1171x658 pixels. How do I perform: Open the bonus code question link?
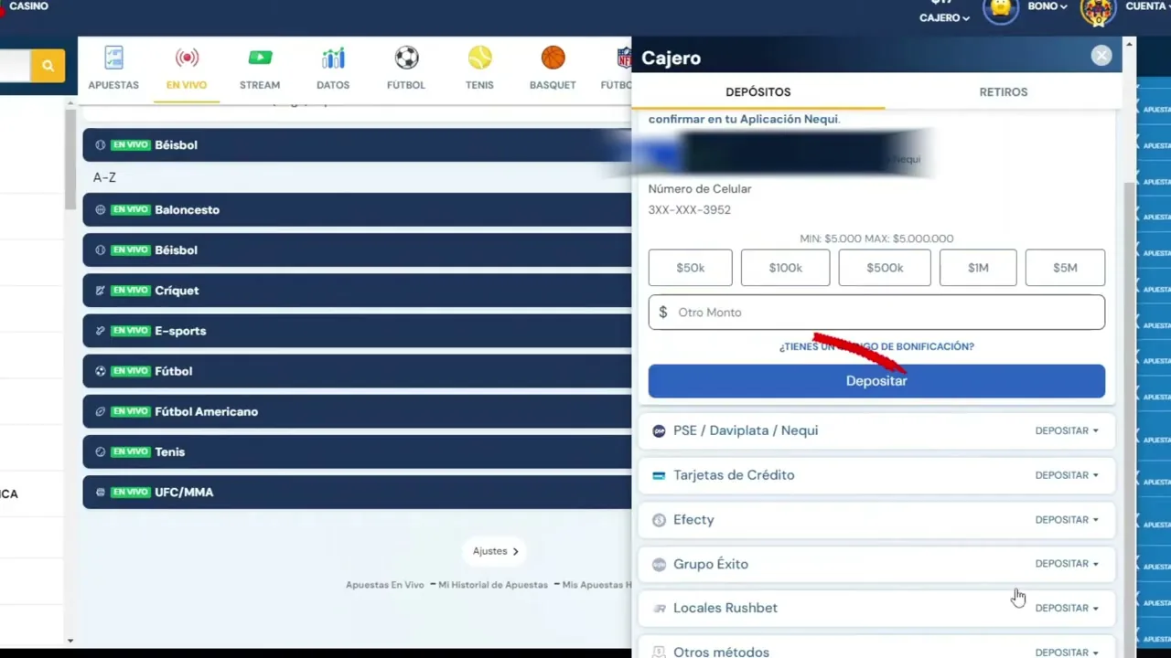(x=876, y=346)
